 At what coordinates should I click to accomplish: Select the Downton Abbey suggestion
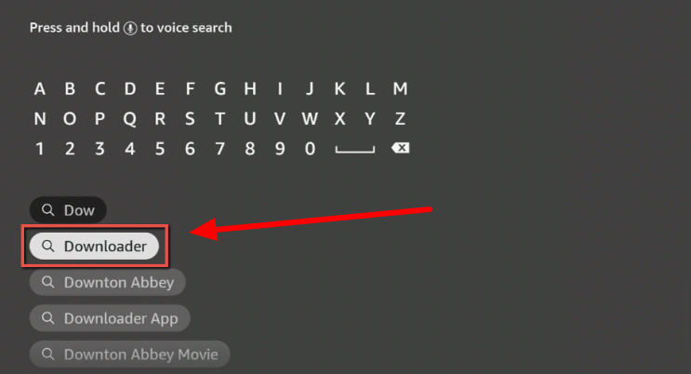(108, 282)
